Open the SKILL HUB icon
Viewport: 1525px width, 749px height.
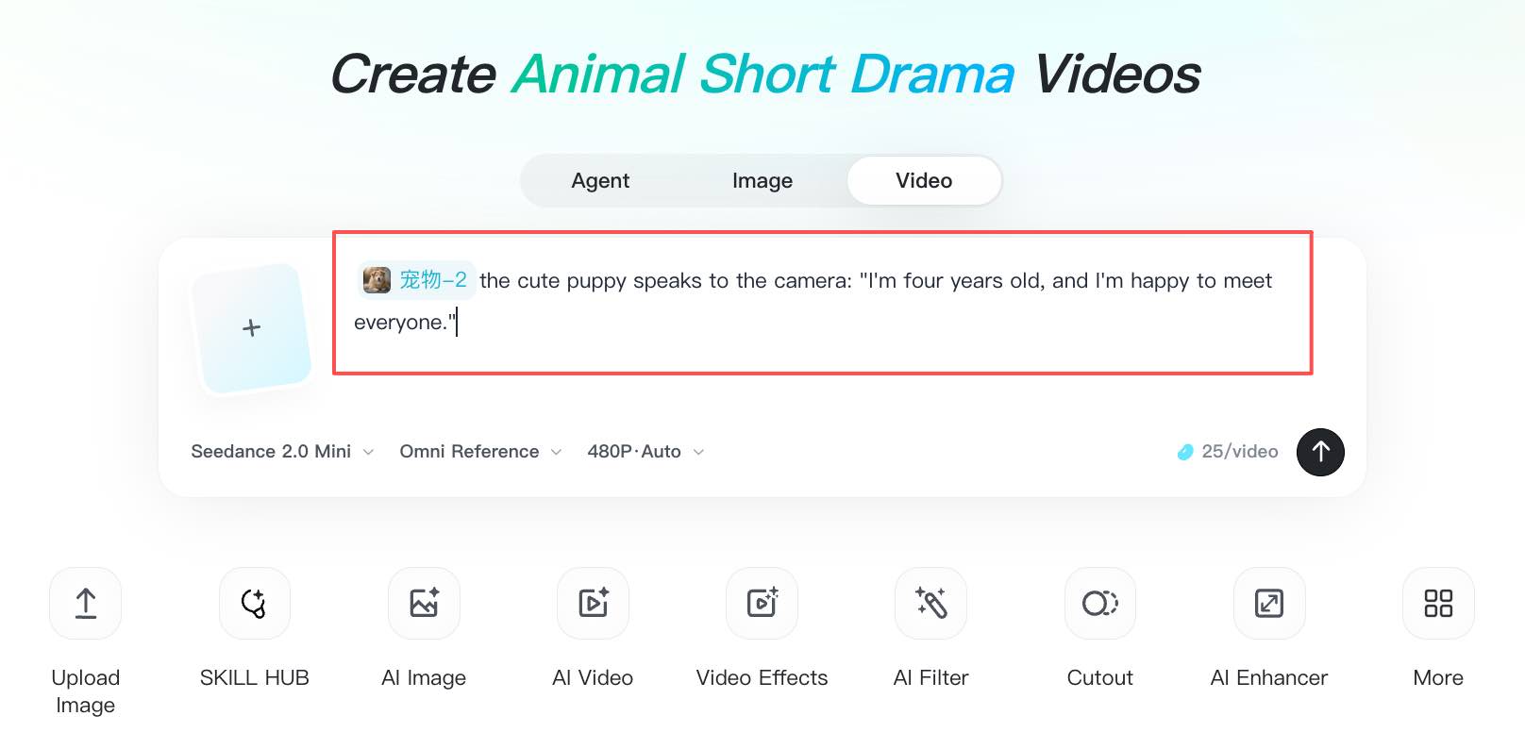tap(255, 603)
